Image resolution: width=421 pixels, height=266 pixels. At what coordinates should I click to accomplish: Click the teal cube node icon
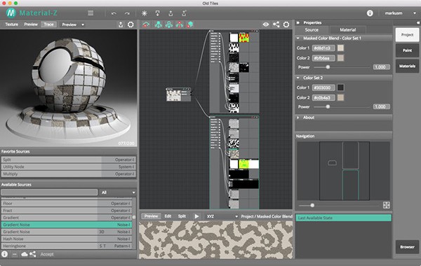coord(190,24)
